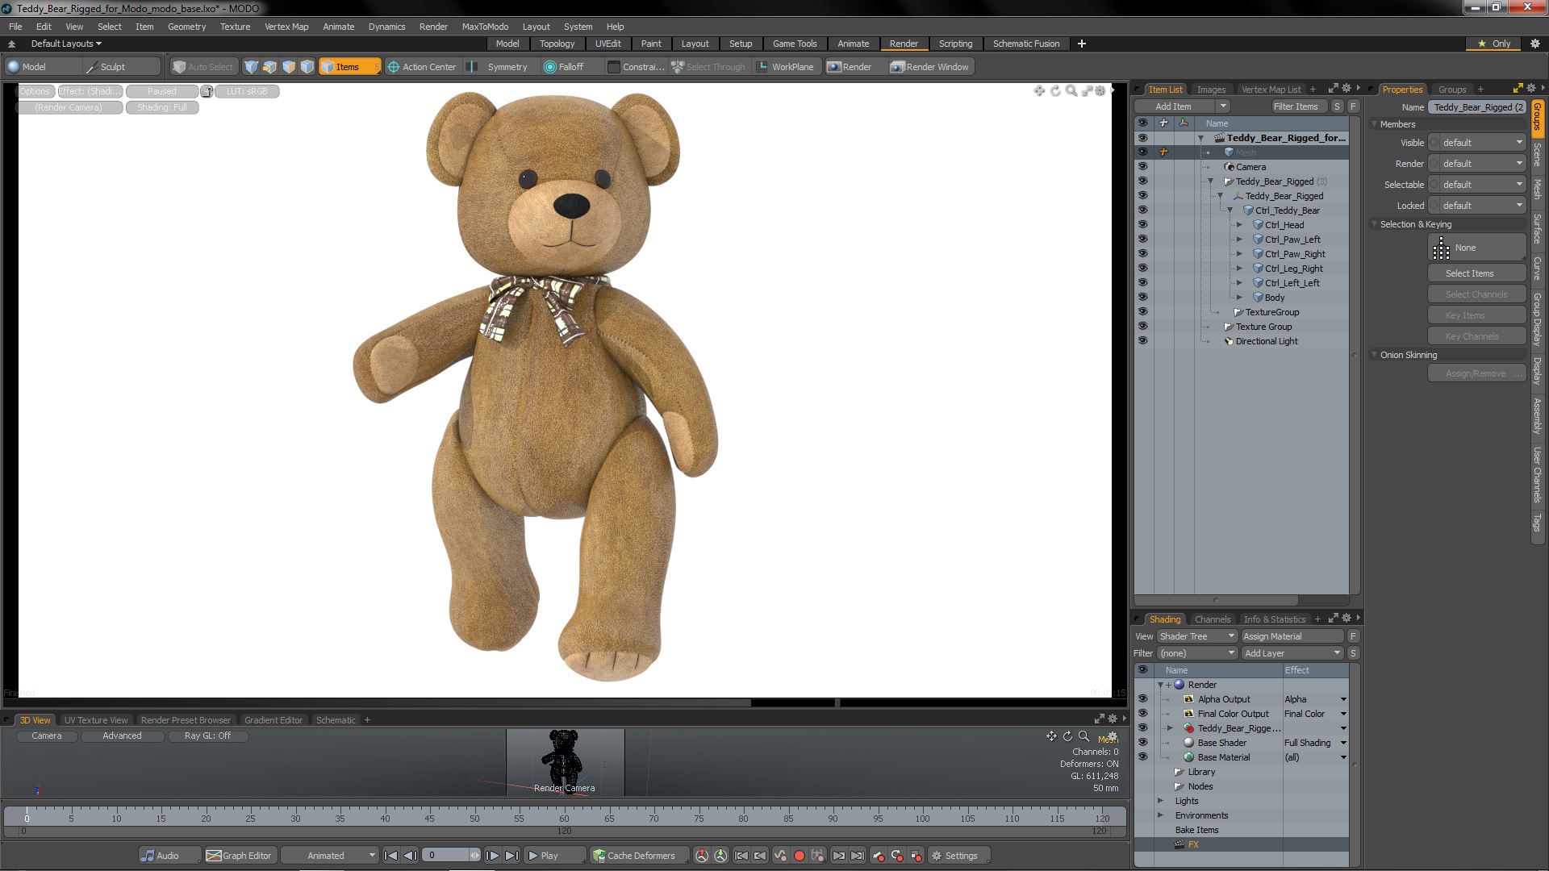Collapse the Ctrl_Teddy_Bear tree item

[x=1230, y=210]
